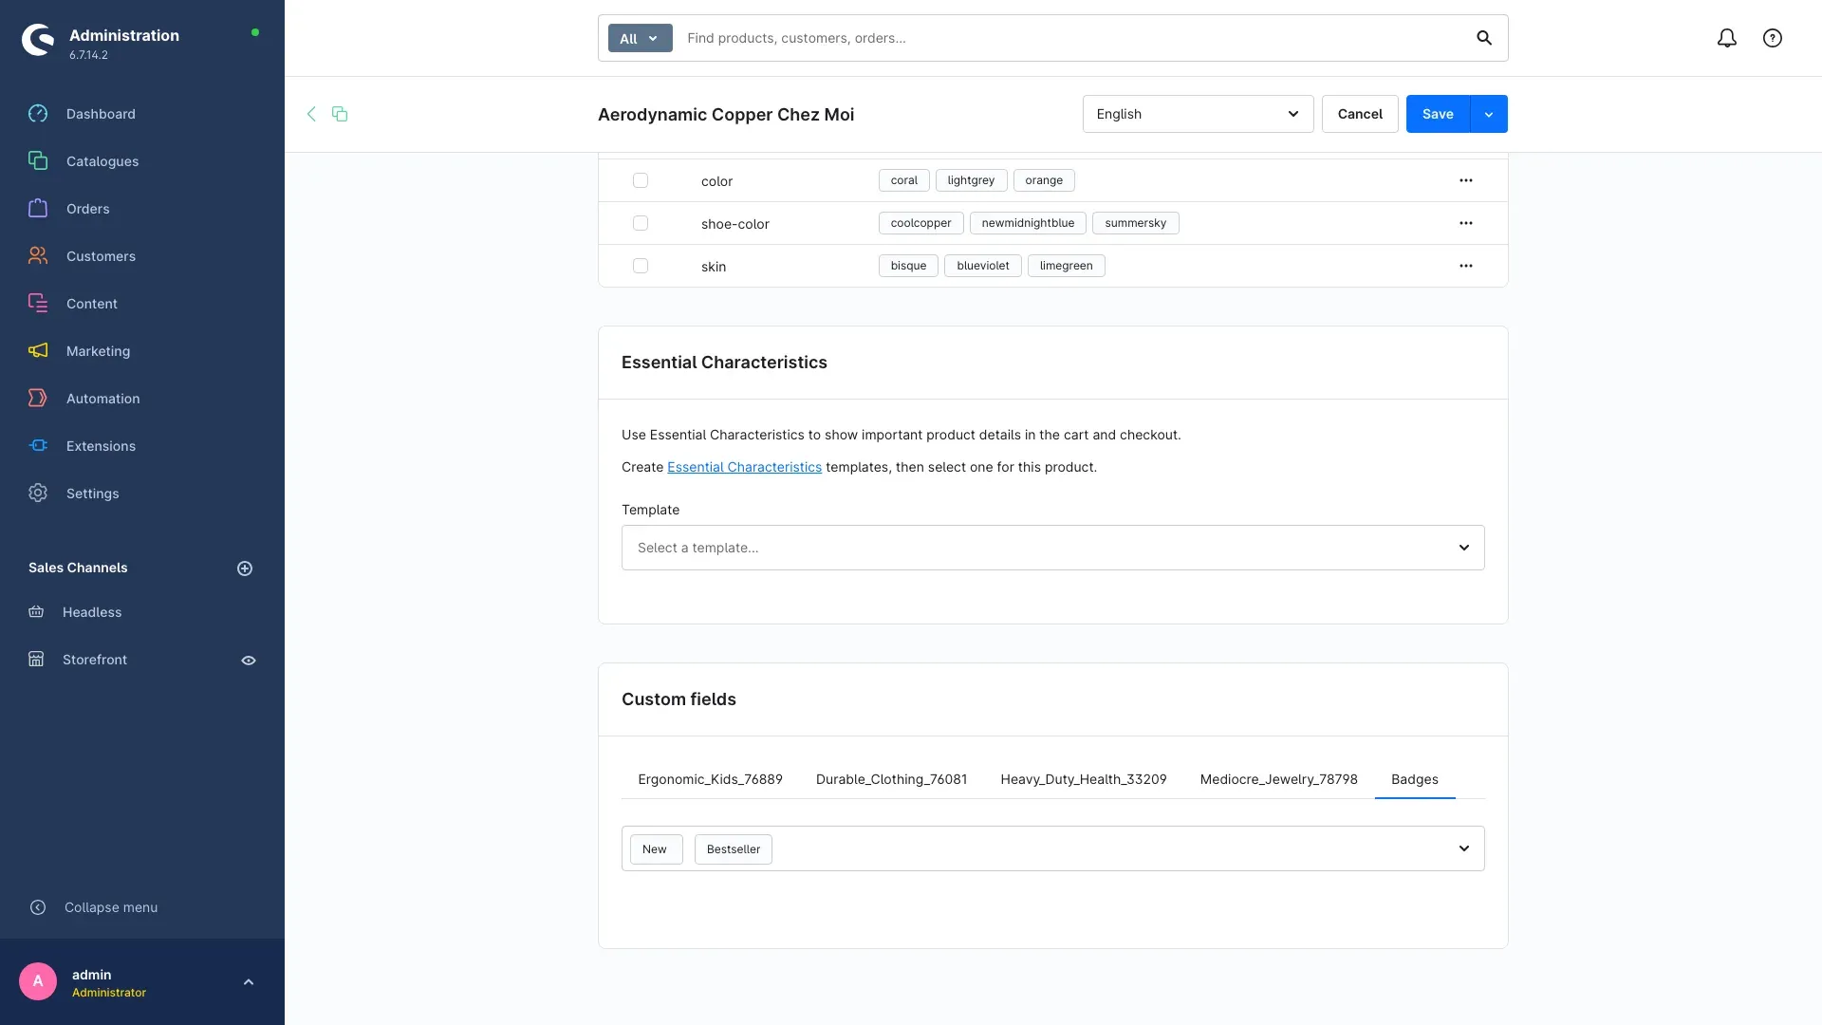The width and height of the screenshot is (1822, 1025).
Task: Open the color row context menu
Action: click(1466, 180)
